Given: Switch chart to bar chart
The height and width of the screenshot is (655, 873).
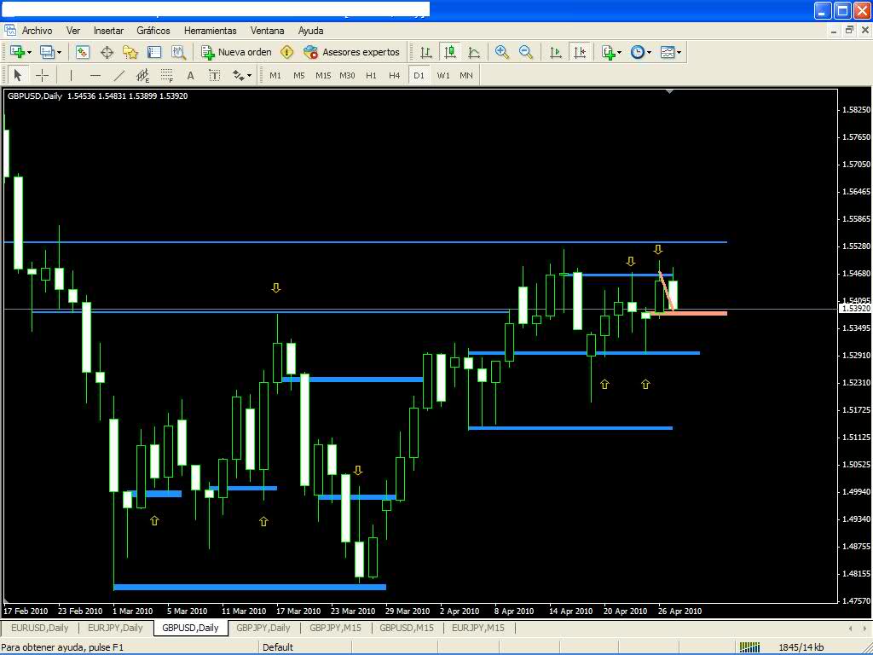Looking at the screenshot, I should [426, 52].
